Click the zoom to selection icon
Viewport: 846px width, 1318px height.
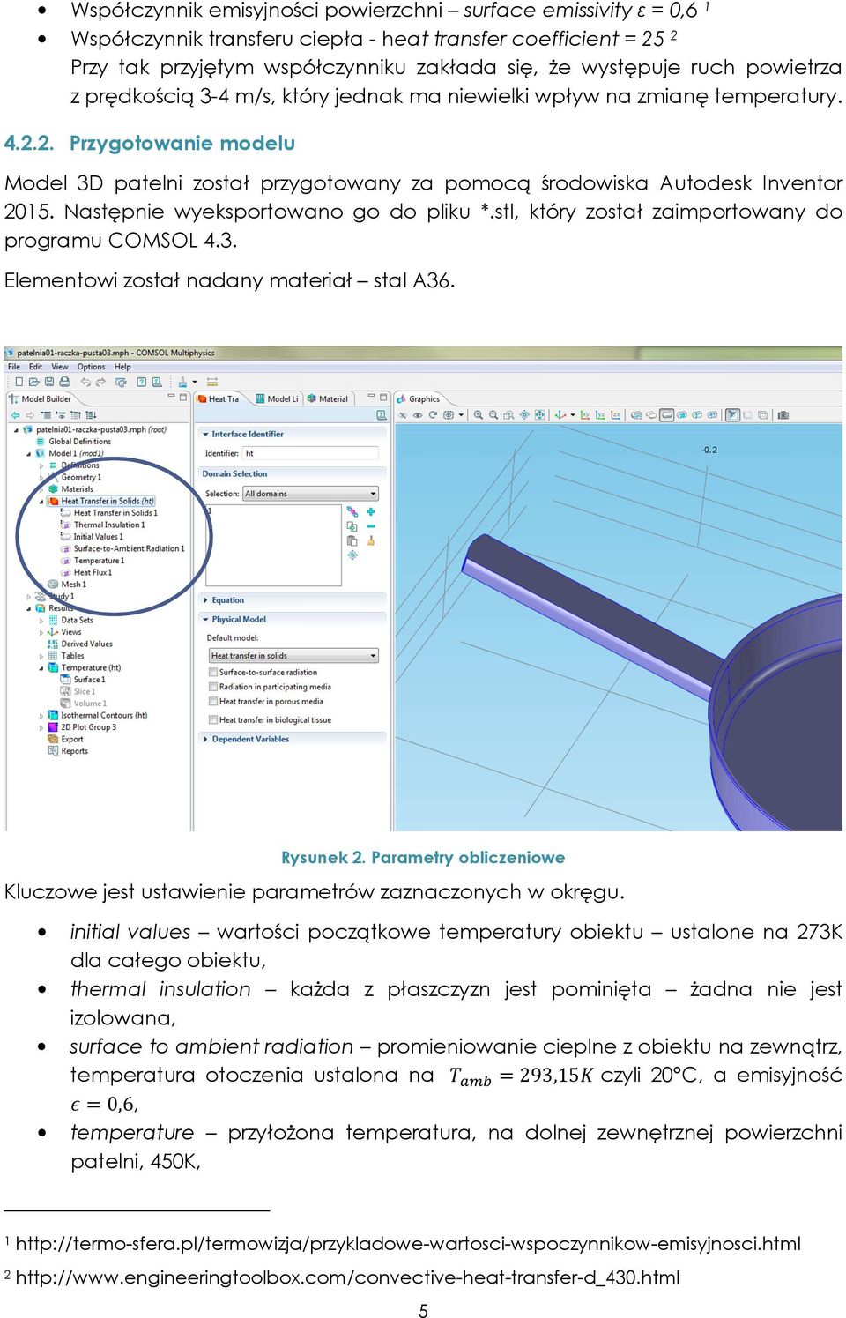[x=352, y=555]
